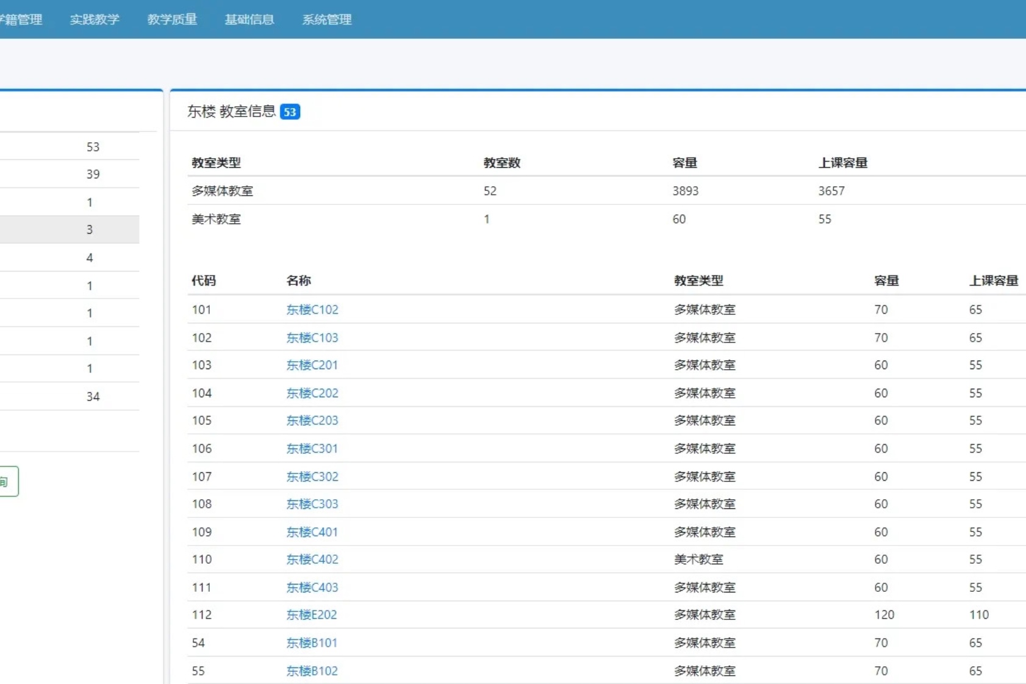Click the code cell 112

pyautogui.click(x=202, y=614)
